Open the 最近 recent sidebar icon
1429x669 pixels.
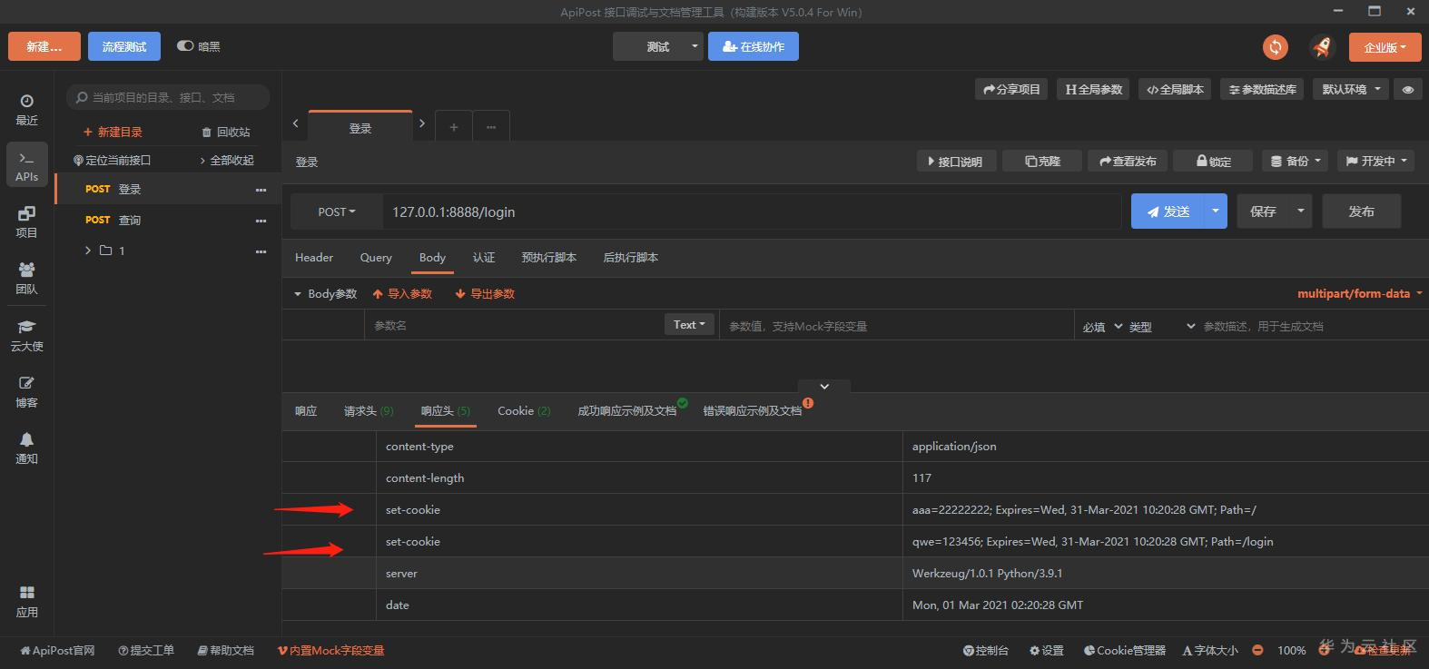pos(27,109)
